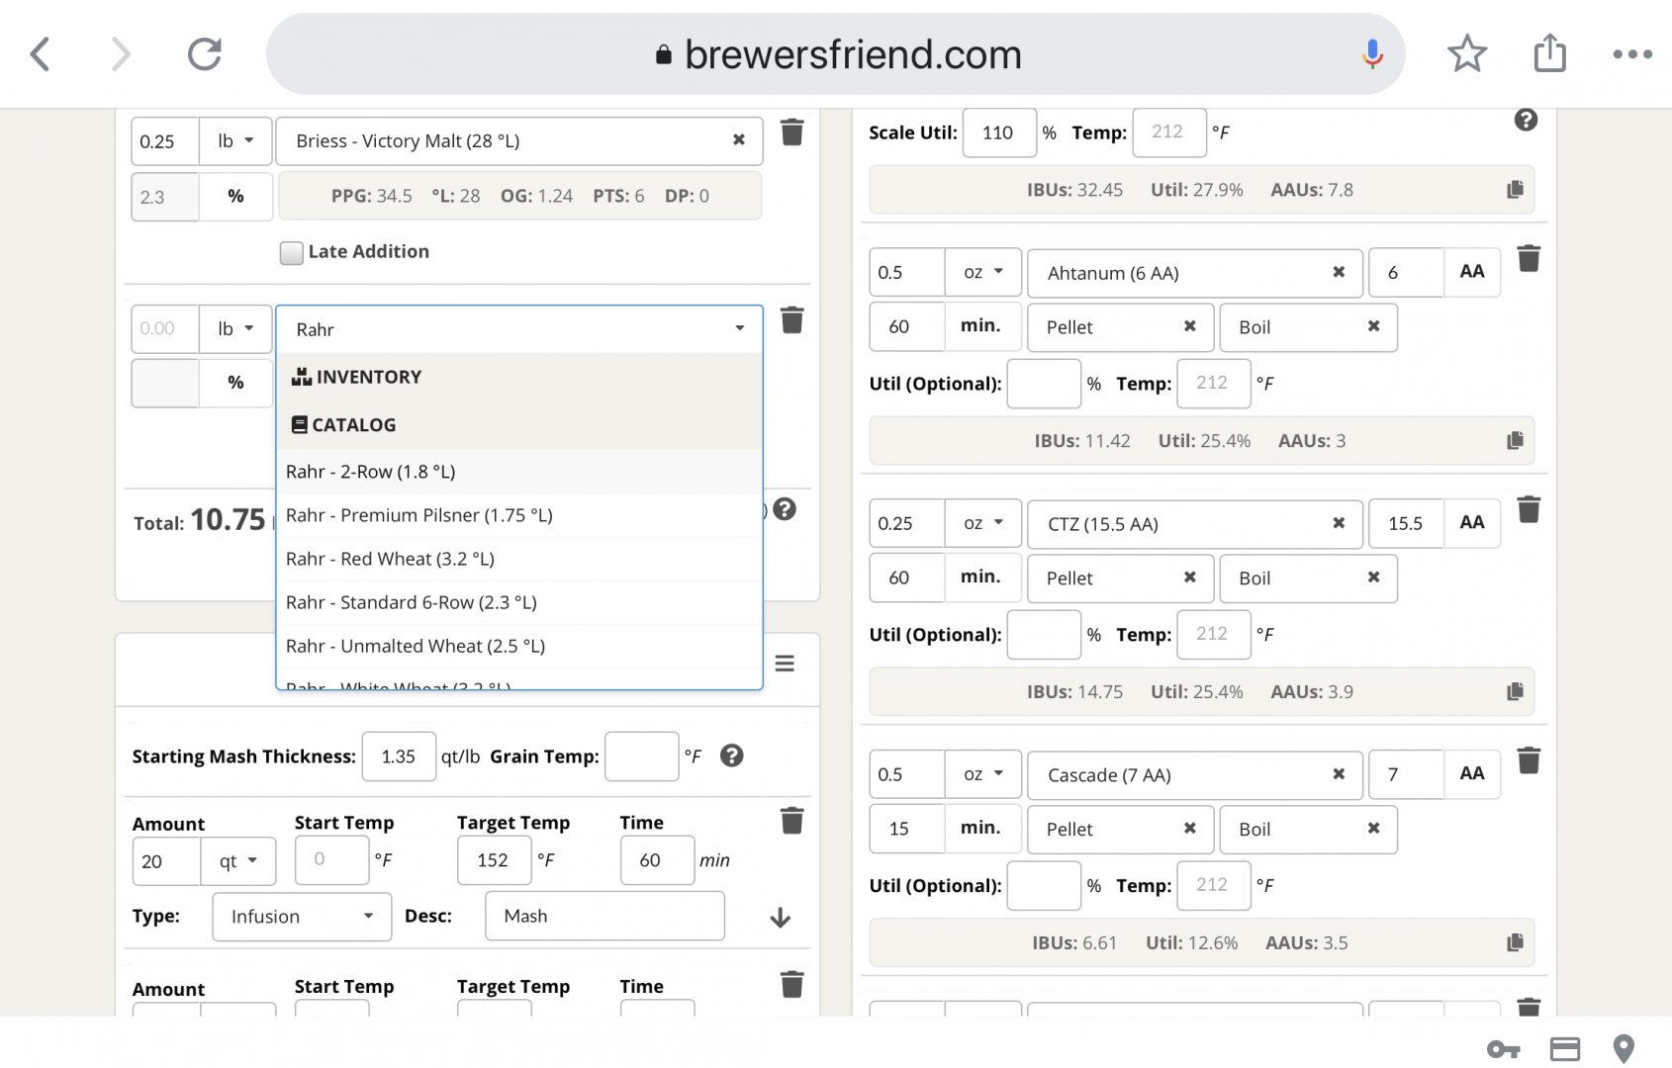Clear the Cascade hop selection
Viewport: 1672px width, 1068px height.
click(1339, 774)
